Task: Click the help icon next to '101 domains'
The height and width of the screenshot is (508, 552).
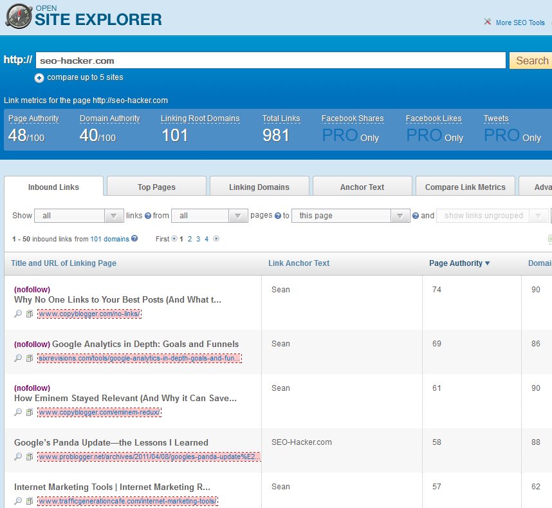Action: (x=134, y=239)
